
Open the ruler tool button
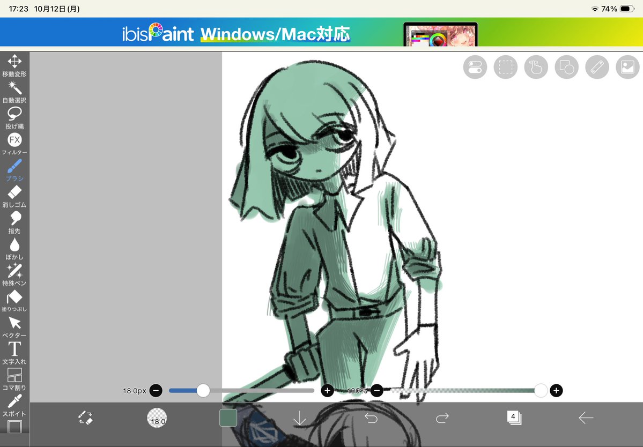(x=597, y=67)
